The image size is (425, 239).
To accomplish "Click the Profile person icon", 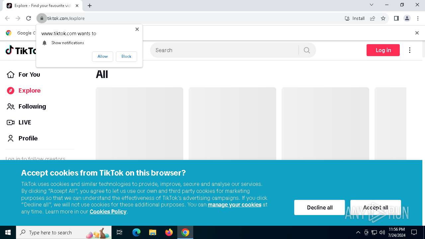I will 11,138.
